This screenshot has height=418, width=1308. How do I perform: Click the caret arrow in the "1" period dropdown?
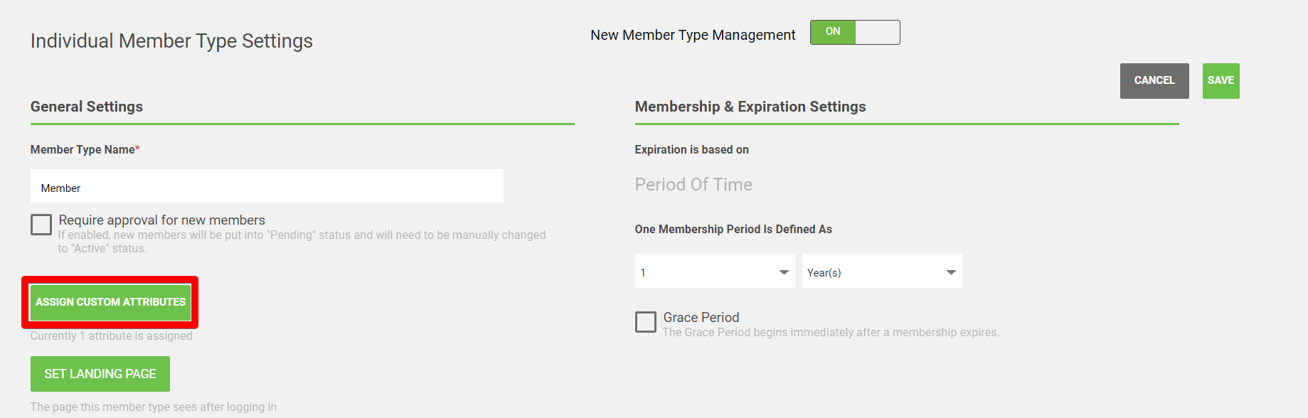coord(784,272)
